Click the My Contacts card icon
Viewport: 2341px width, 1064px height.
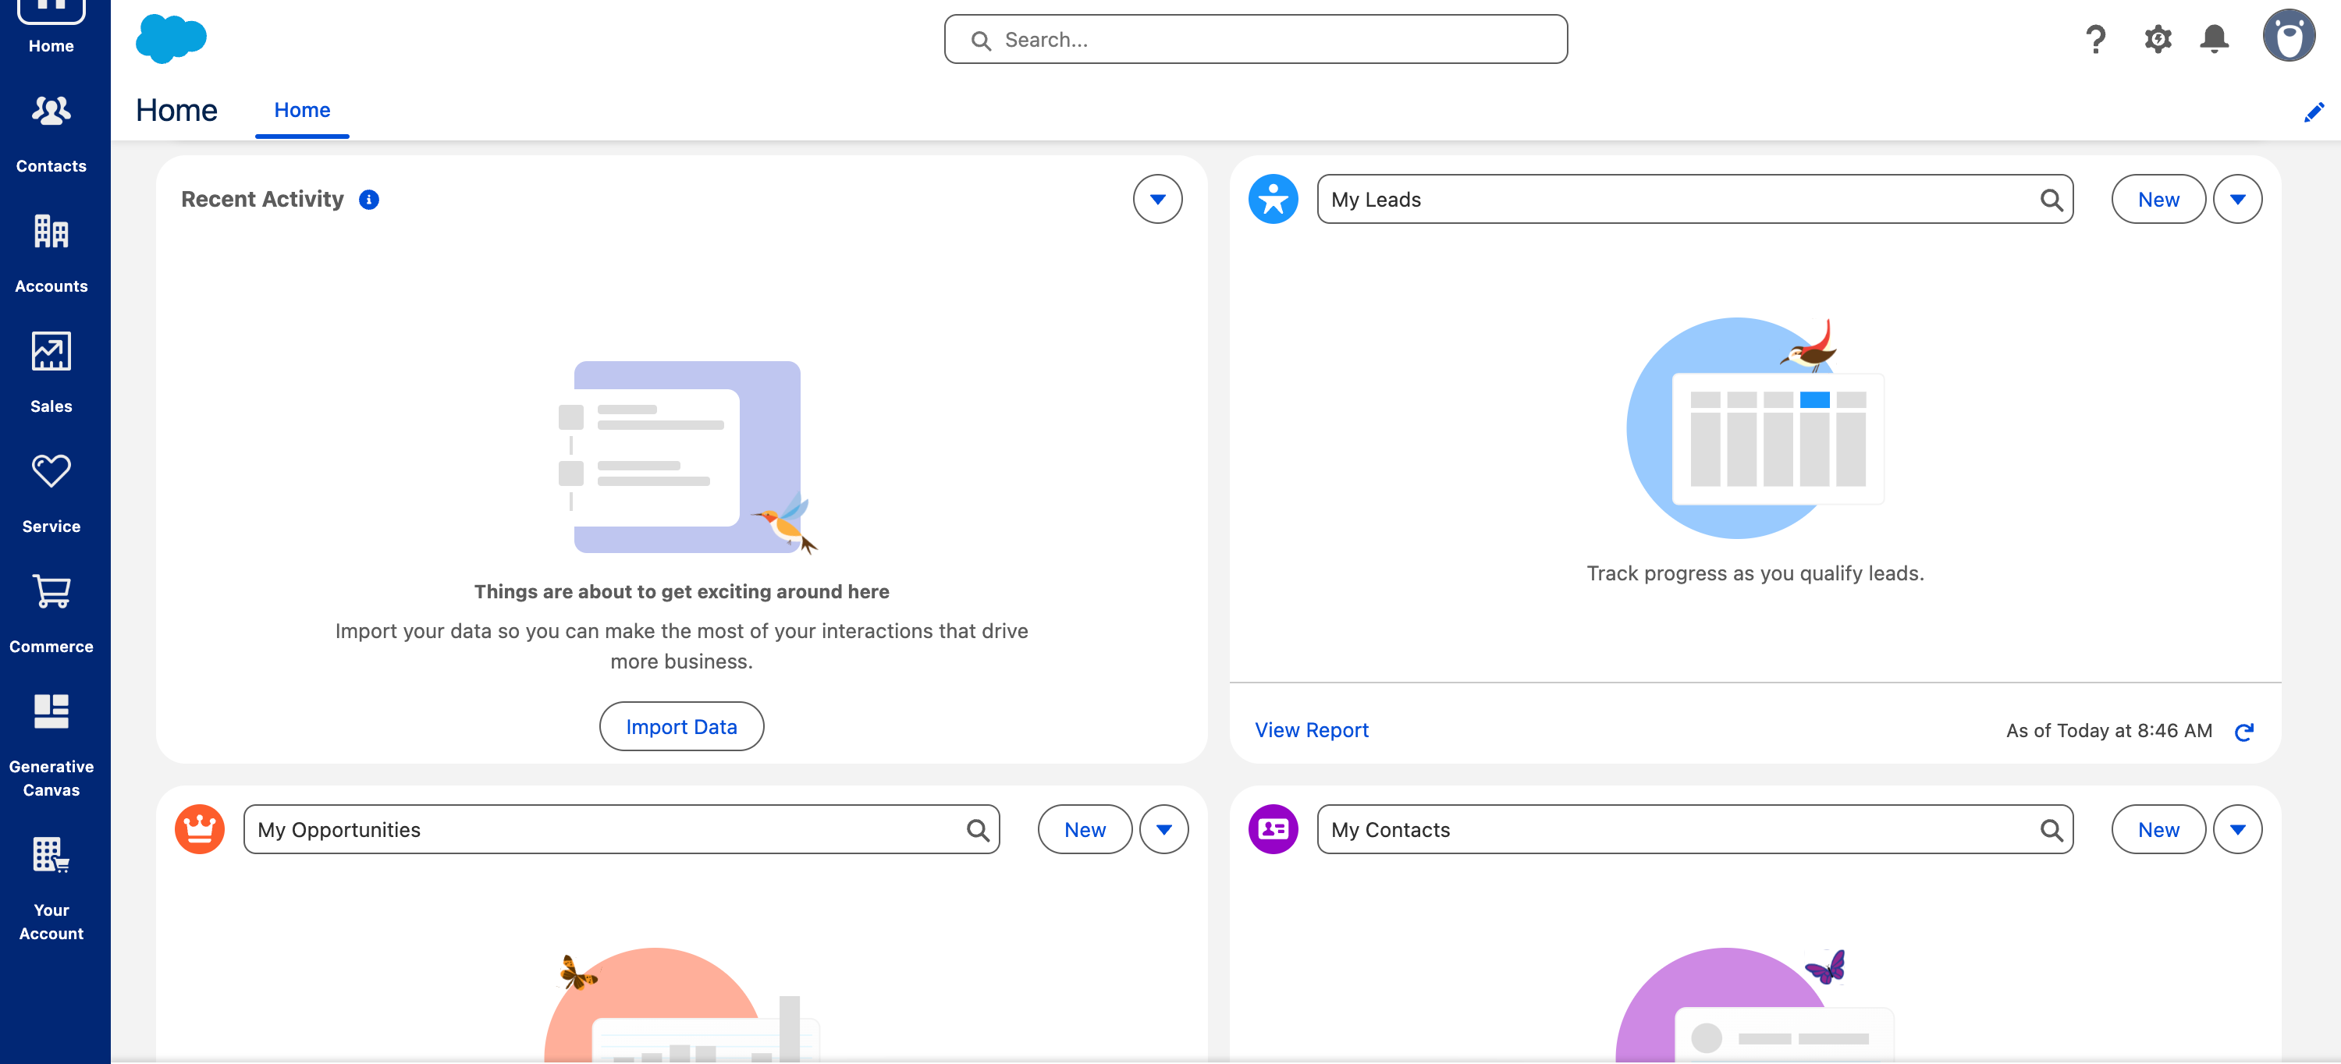pyautogui.click(x=1274, y=828)
